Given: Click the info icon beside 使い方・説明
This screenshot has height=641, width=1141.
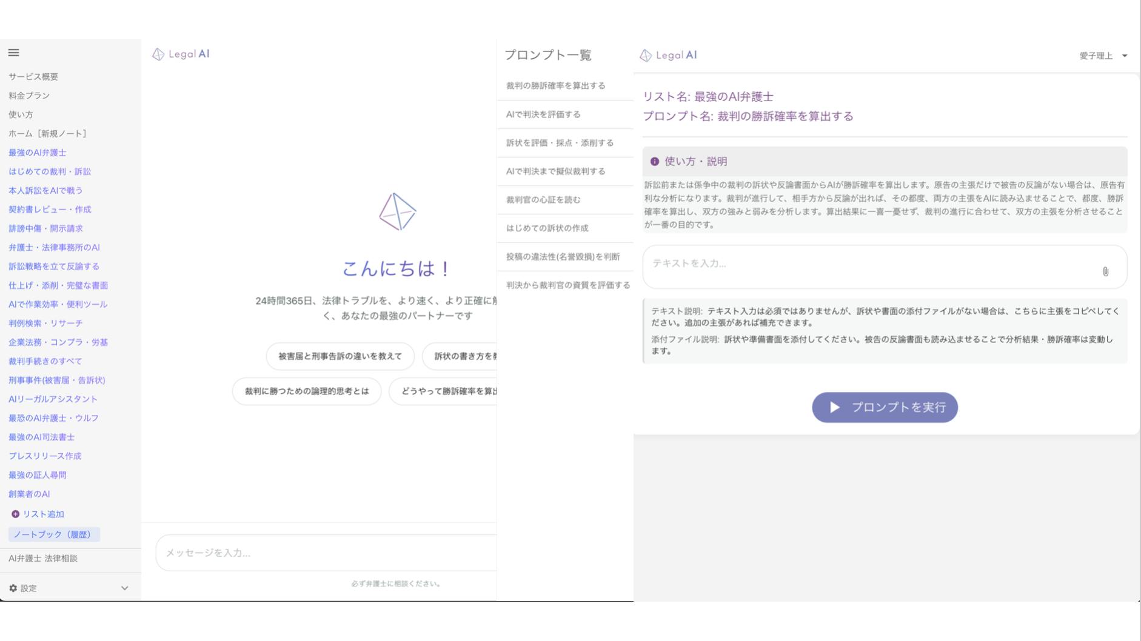Looking at the screenshot, I should pos(654,162).
